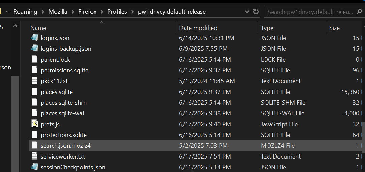Click the pkcs11.txt text document icon
The width and height of the screenshot is (365, 172).
[x=34, y=81]
